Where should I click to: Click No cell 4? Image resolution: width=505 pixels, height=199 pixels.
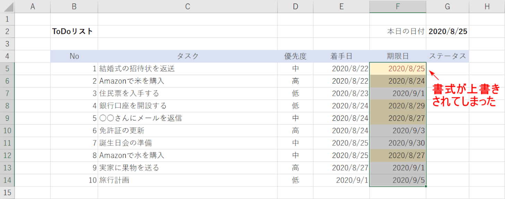tap(74, 106)
